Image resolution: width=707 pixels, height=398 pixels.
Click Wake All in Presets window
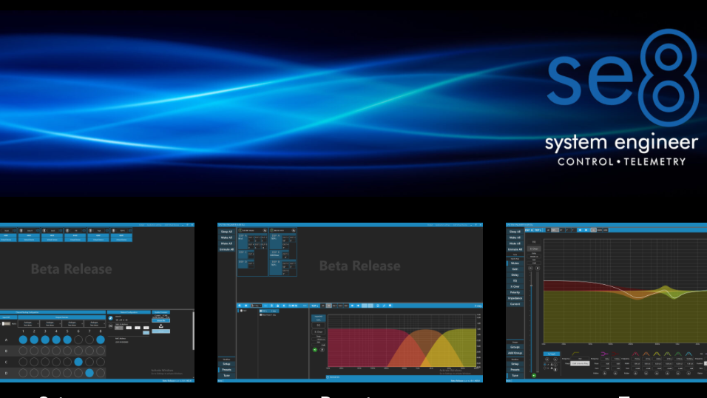pyautogui.click(x=226, y=237)
